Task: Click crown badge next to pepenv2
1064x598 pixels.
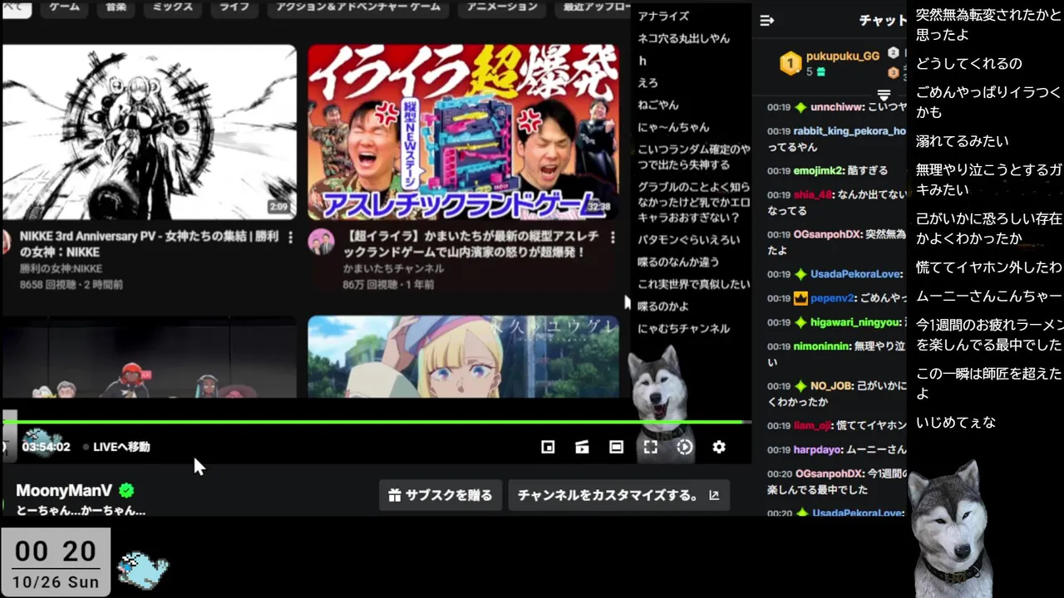Action: 800,298
